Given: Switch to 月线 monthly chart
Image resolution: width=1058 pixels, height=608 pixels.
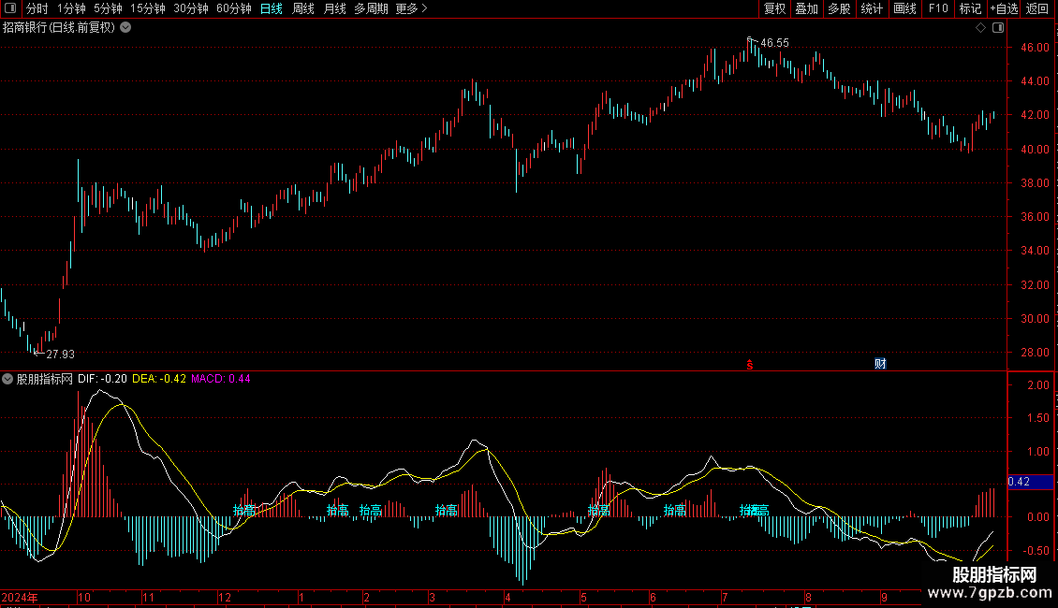Looking at the screenshot, I should [334, 8].
